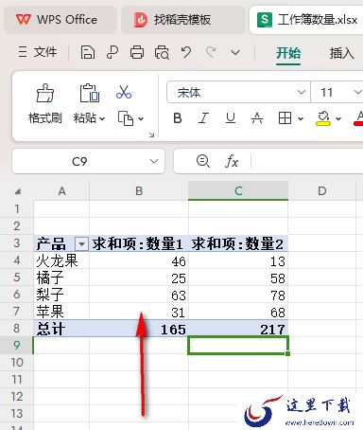Open Print Preview icon
363x430 pixels.
[x=162, y=52]
